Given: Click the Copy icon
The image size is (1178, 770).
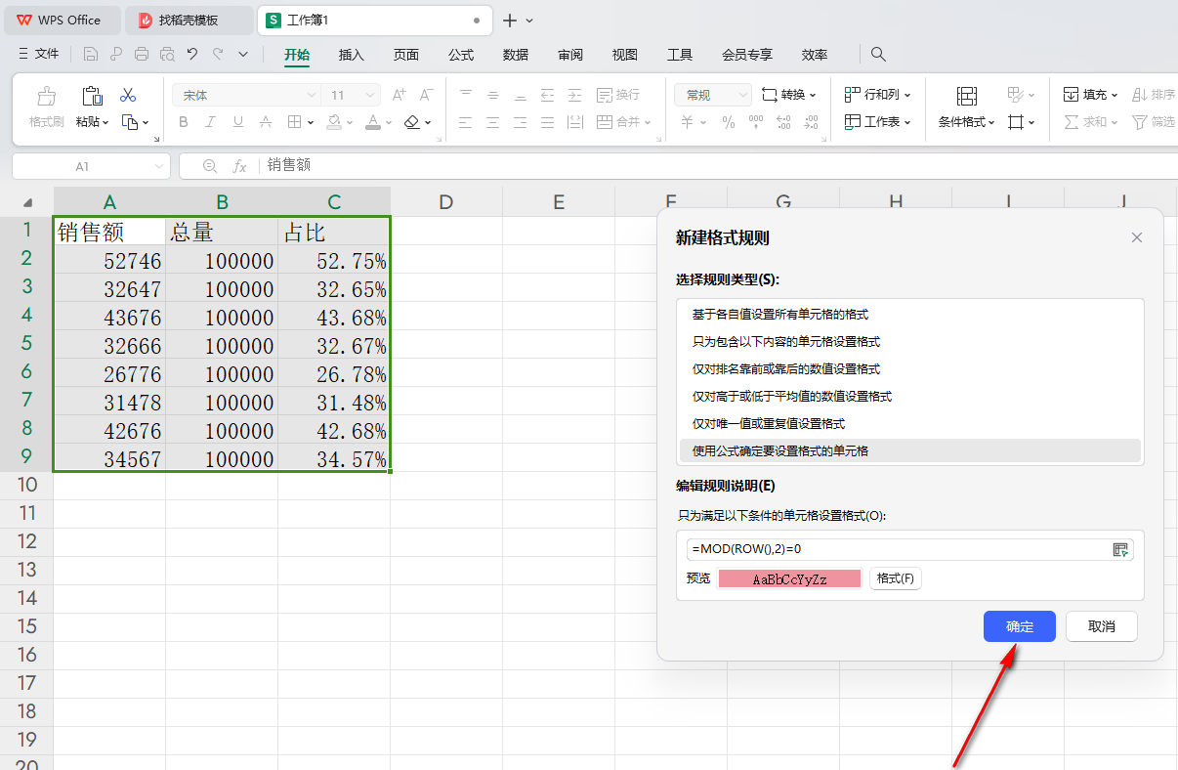Looking at the screenshot, I should pyautogui.click(x=130, y=122).
